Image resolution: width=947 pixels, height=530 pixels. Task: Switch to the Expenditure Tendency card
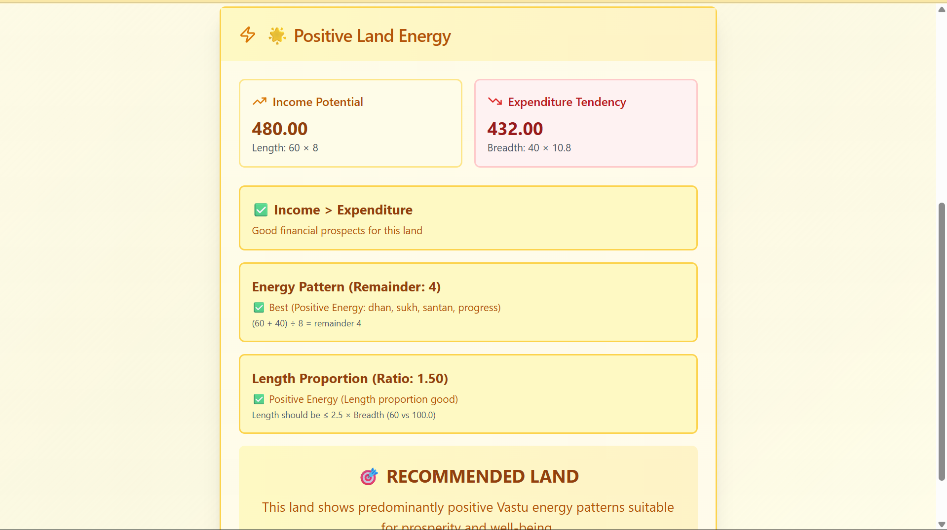click(x=585, y=123)
